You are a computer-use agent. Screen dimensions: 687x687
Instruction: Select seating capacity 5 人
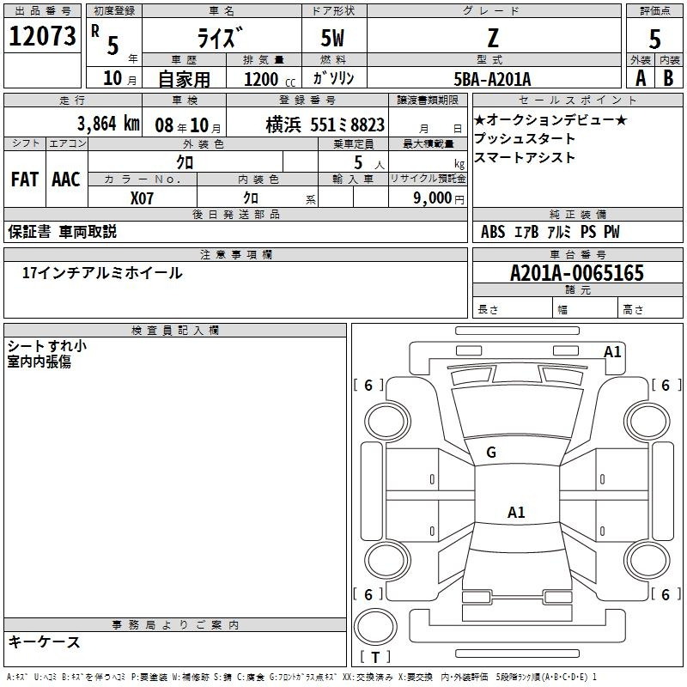coord(369,163)
